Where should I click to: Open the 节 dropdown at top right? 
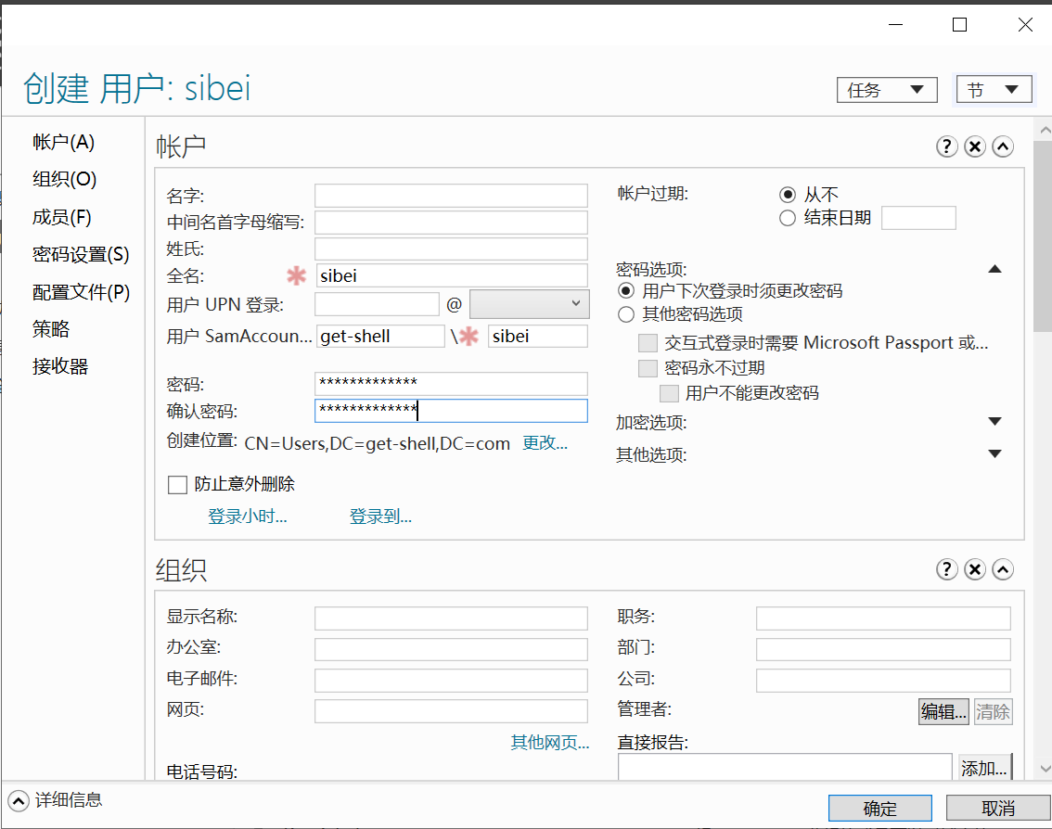point(994,89)
